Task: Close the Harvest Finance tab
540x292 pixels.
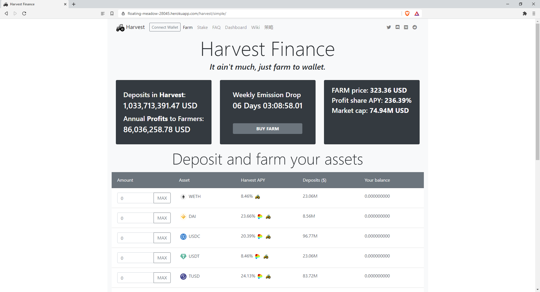Action: pyautogui.click(x=65, y=4)
